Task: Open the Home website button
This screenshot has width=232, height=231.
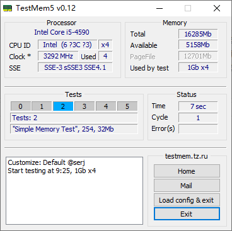Action: pos(187,171)
